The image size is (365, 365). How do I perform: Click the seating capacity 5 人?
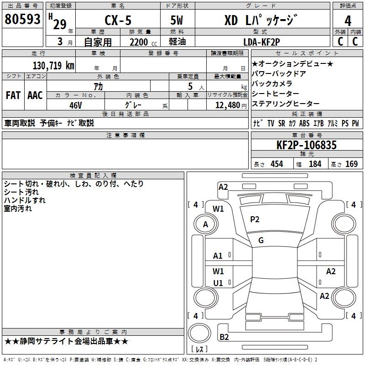[x=196, y=87]
